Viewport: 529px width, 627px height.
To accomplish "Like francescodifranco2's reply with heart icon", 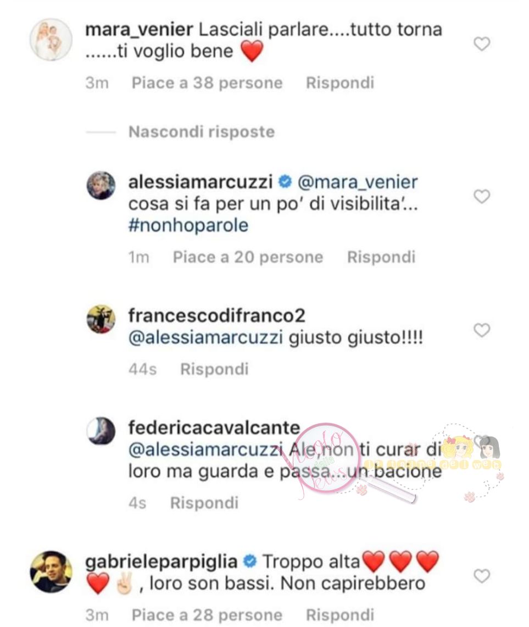I will coord(482,330).
